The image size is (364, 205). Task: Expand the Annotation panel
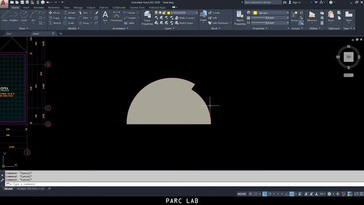pos(120,28)
